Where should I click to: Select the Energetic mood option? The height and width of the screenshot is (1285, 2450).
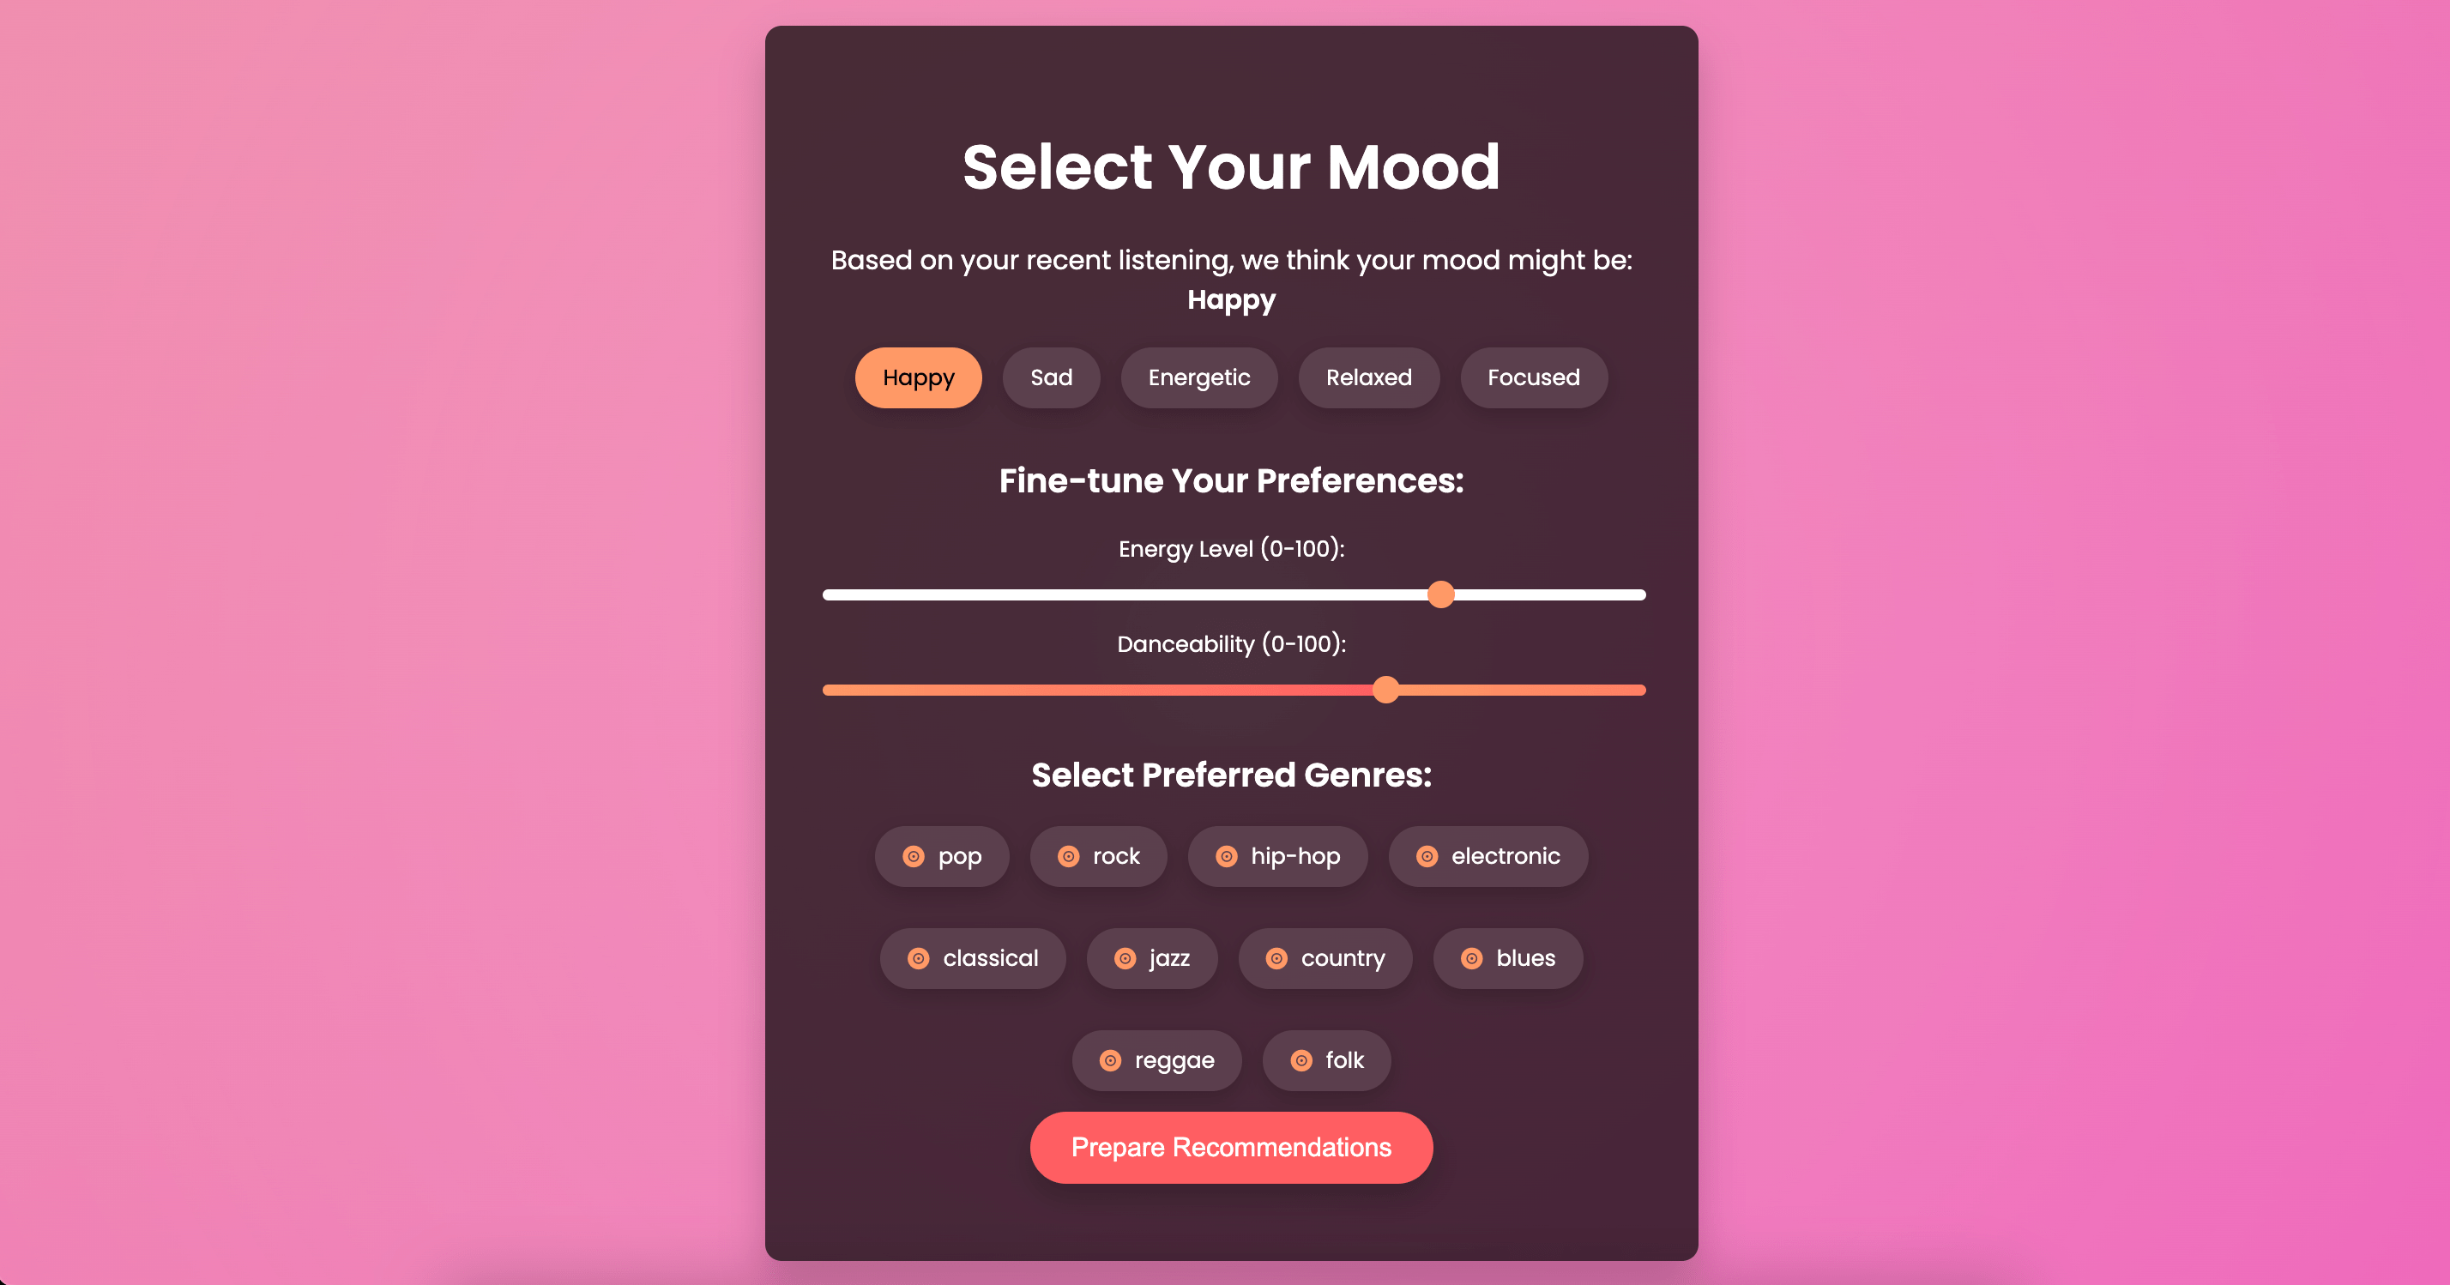(x=1199, y=376)
